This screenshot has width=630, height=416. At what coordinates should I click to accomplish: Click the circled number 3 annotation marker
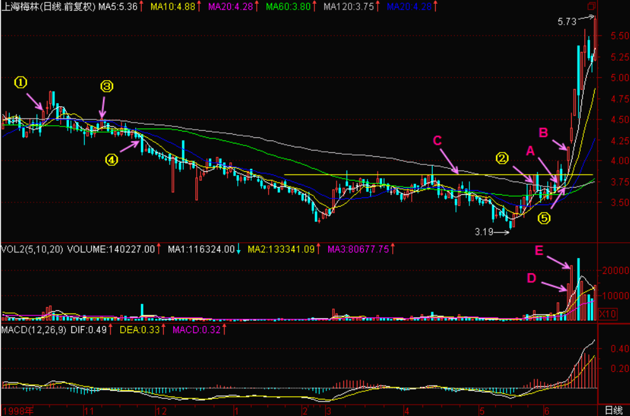[x=107, y=87]
